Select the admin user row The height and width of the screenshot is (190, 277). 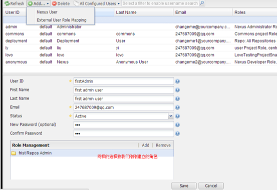[140, 27]
